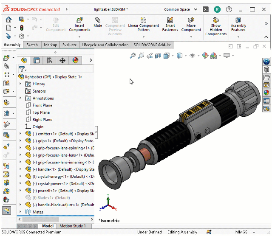The width and height of the screenshot is (272, 236).
Task: Expand the Annotations tree node
Action: coord(20,98)
